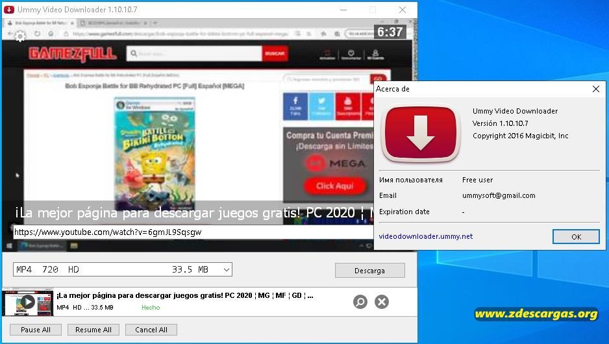This screenshot has width=609, height=344.
Task: Click 'Ummy Video Downloader' name in dialog
Action: click(515, 111)
